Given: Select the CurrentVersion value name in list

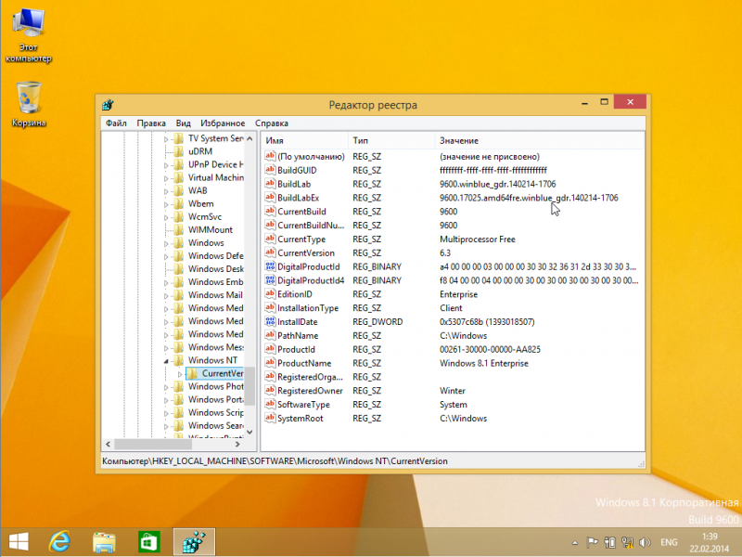Looking at the screenshot, I should 306,253.
